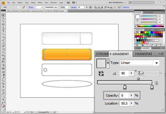Select the Rotate tool
This screenshot has height=114, width=166.
click(3, 52)
